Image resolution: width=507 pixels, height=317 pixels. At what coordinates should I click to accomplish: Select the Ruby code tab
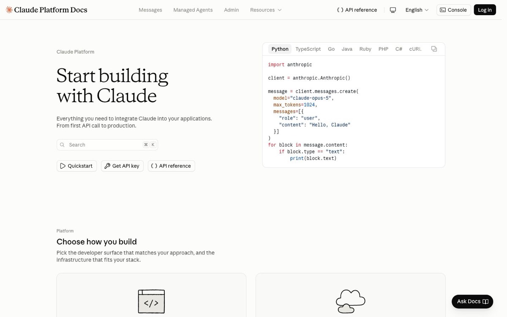(x=365, y=49)
